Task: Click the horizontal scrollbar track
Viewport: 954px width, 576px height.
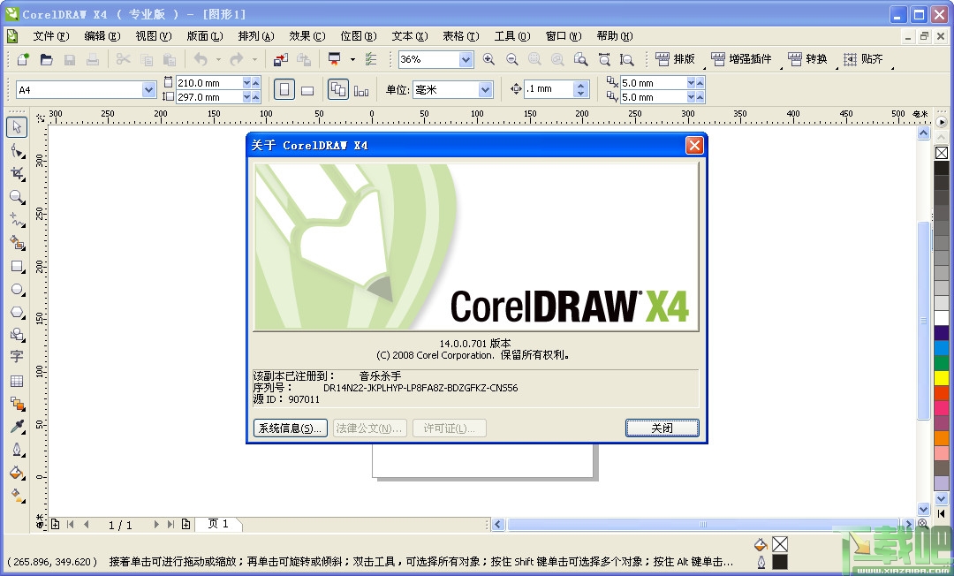Action: (703, 524)
